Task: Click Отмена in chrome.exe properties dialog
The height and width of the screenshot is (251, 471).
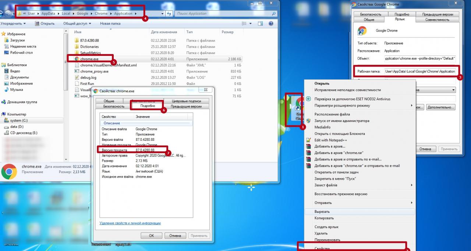Action: point(175,236)
